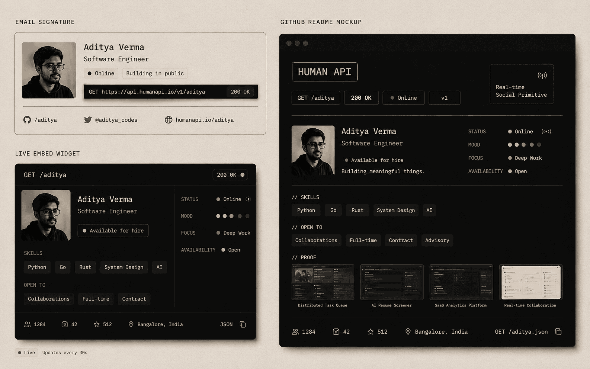590x369 pixels.
Task: Click the star icon beside 512 in README
Action: (x=371, y=331)
